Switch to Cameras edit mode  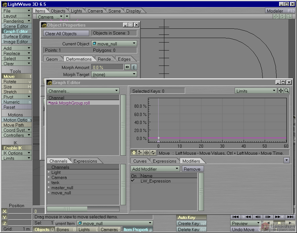point(110,229)
